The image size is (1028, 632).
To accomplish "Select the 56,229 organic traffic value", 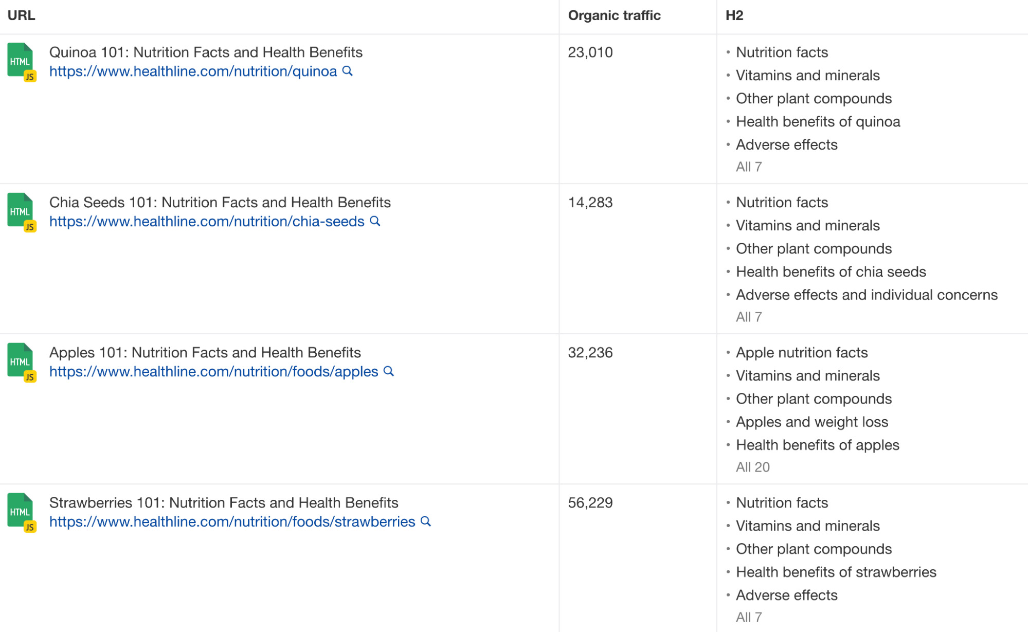I will (590, 502).
